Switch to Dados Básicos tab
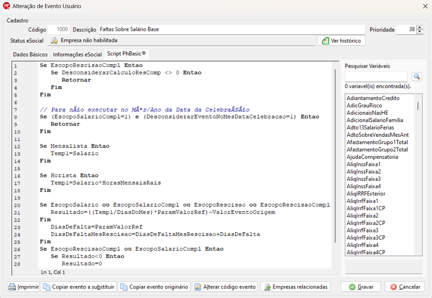432x298 pixels. pos(30,54)
